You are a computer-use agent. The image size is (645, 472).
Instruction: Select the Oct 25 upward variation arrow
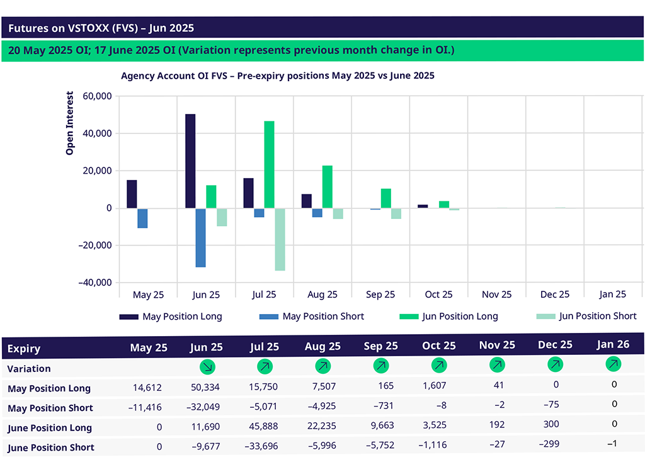438,365
